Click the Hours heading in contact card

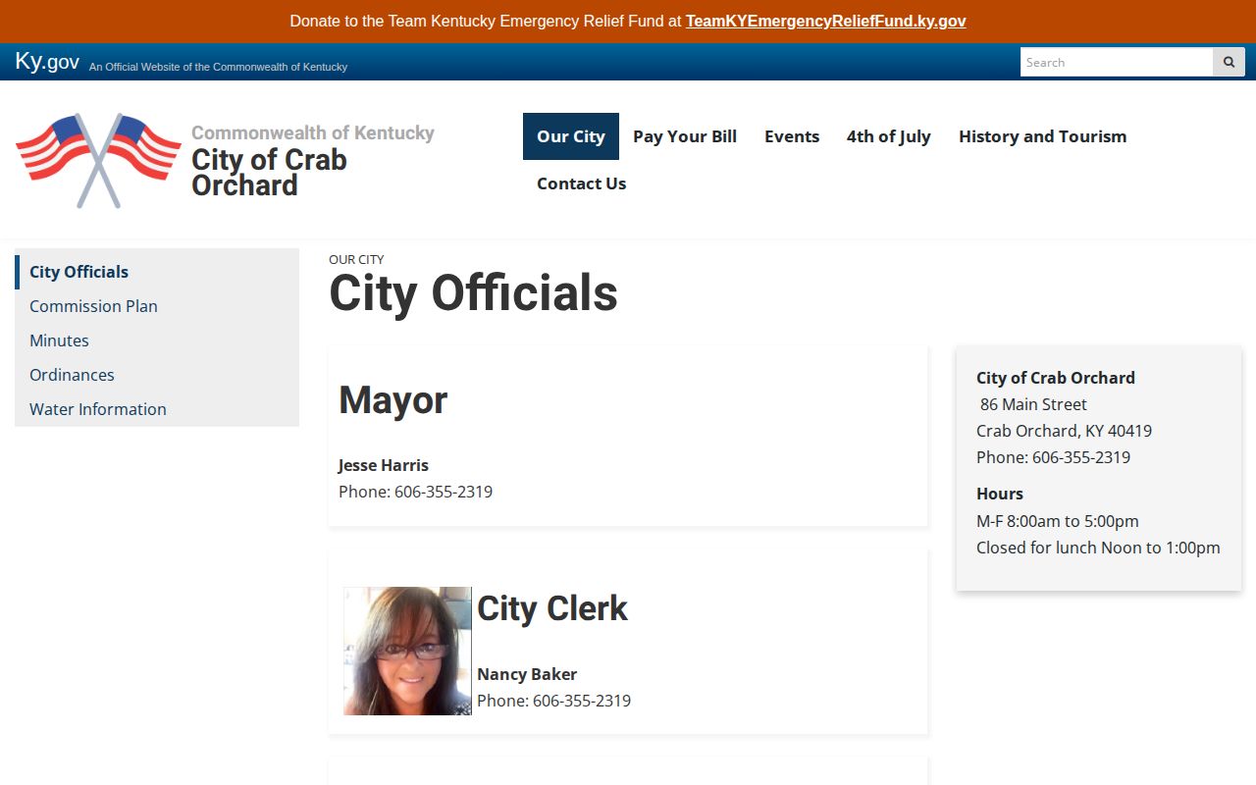1000,494
